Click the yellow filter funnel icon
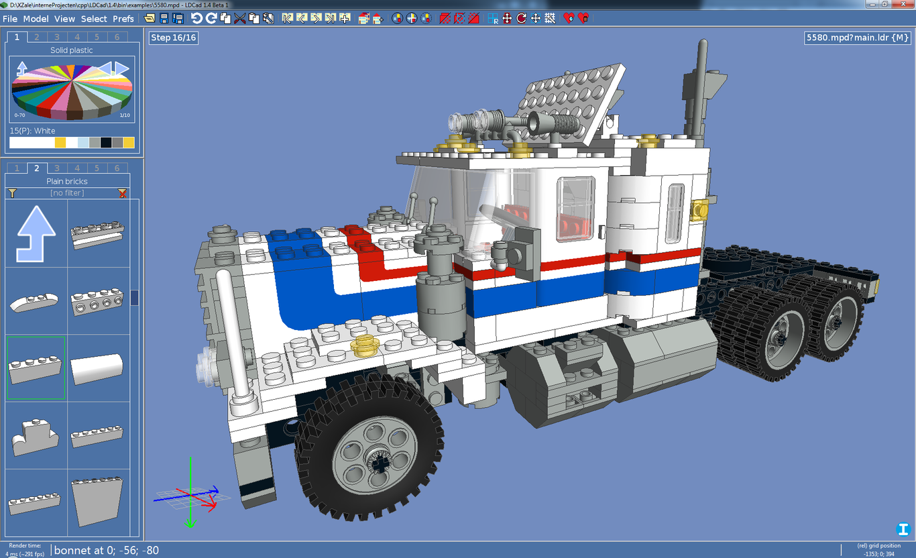 (x=12, y=192)
